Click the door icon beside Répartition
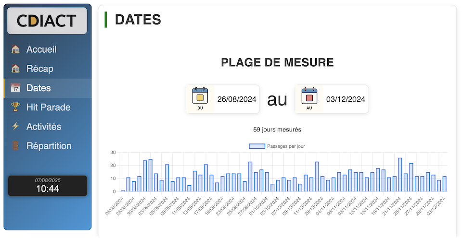This screenshot has width=462, height=238. [15, 146]
